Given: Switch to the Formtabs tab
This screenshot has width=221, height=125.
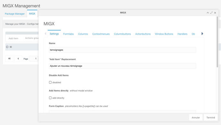Looking at the screenshot, I should click(68, 34).
